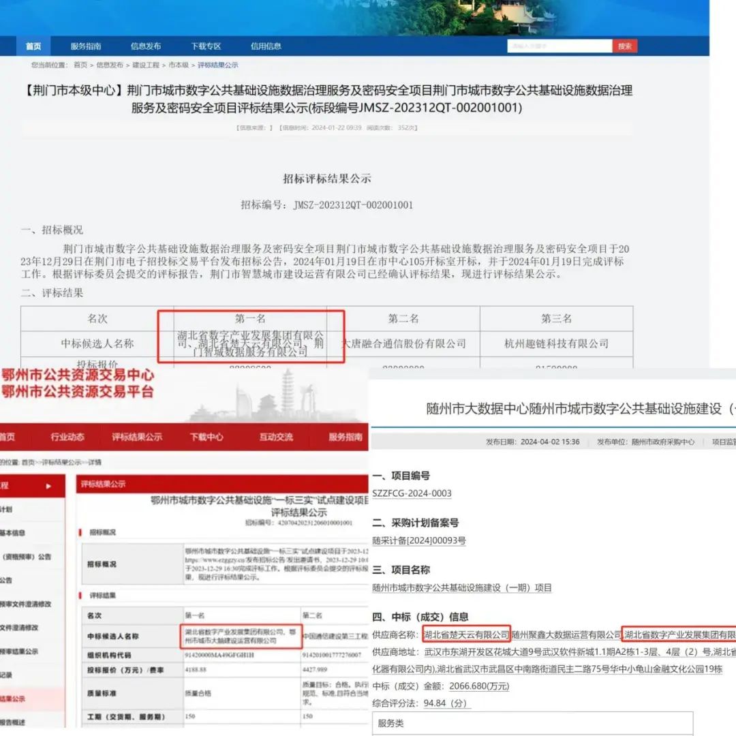Image resolution: width=736 pixels, height=736 pixels.
Task: Click the red 搜索 search button
Action: (x=625, y=46)
